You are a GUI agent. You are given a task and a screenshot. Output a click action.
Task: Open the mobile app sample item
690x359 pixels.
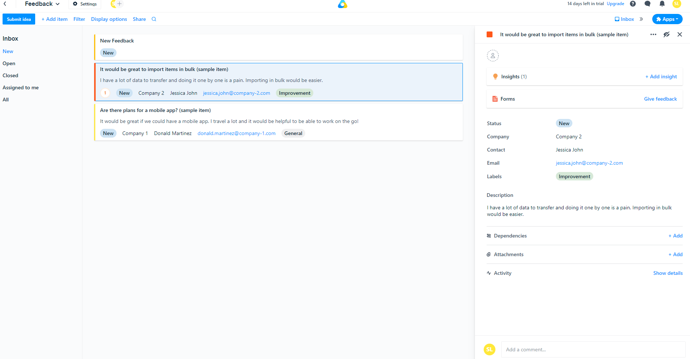pyautogui.click(x=278, y=122)
